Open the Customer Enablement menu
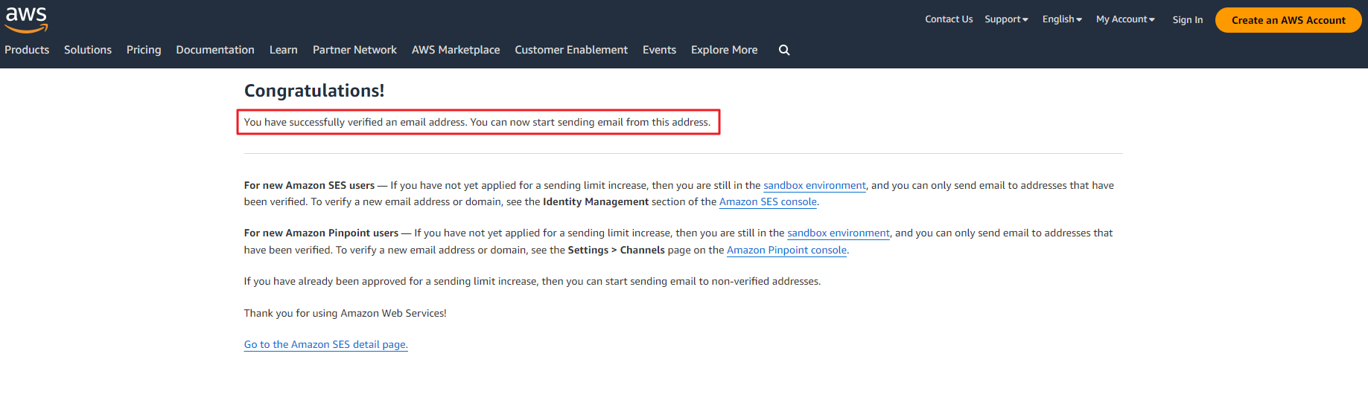 (x=571, y=50)
